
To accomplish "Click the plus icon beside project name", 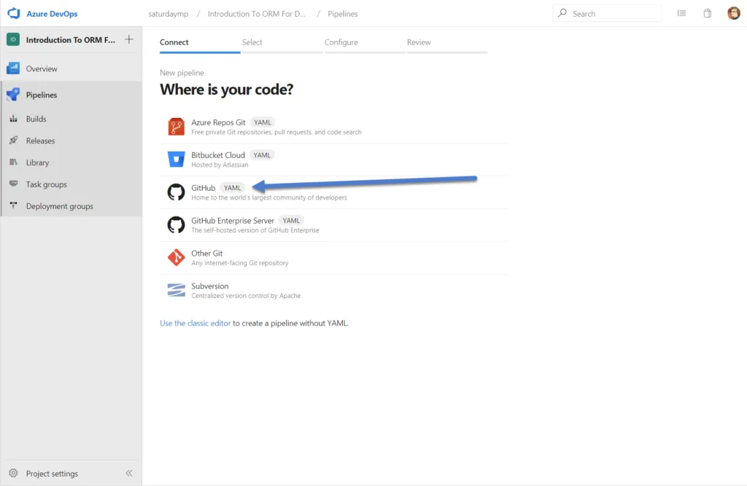I will tap(129, 39).
